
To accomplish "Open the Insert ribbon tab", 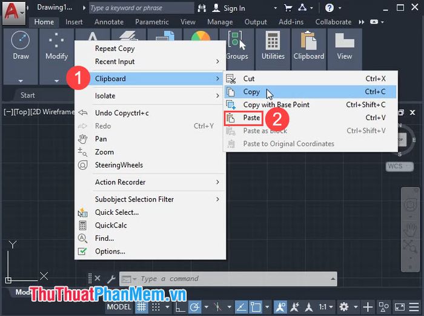I will [74, 22].
